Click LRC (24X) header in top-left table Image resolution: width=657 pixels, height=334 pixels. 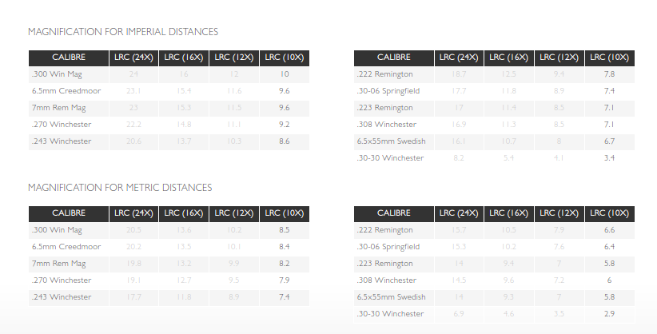pos(133,58)
